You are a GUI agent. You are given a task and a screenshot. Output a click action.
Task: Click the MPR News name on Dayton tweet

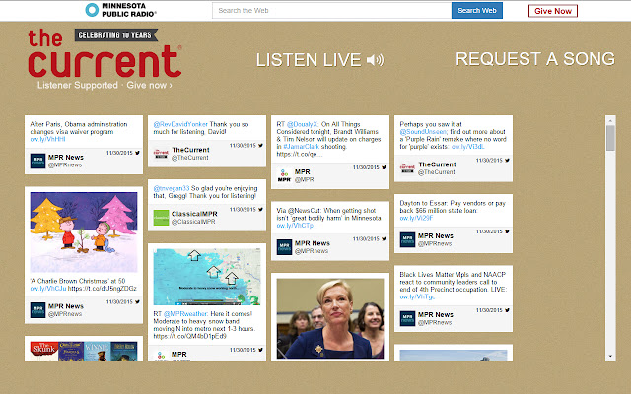(x=436, y=236)
